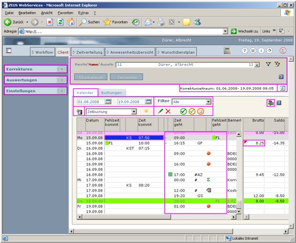Click the Brutto cell 8.25

point(254,143)
